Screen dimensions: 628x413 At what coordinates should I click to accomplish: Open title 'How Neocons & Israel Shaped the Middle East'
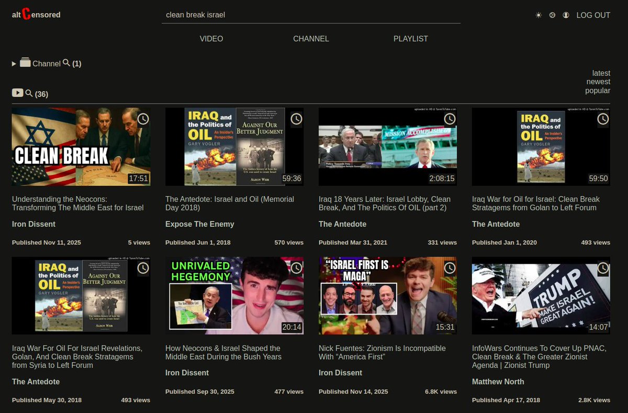click(x=223, y=352)
